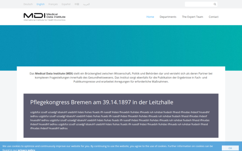
Task: Switch language to Español
Action: pyautogui.click(x=66, y=4)
